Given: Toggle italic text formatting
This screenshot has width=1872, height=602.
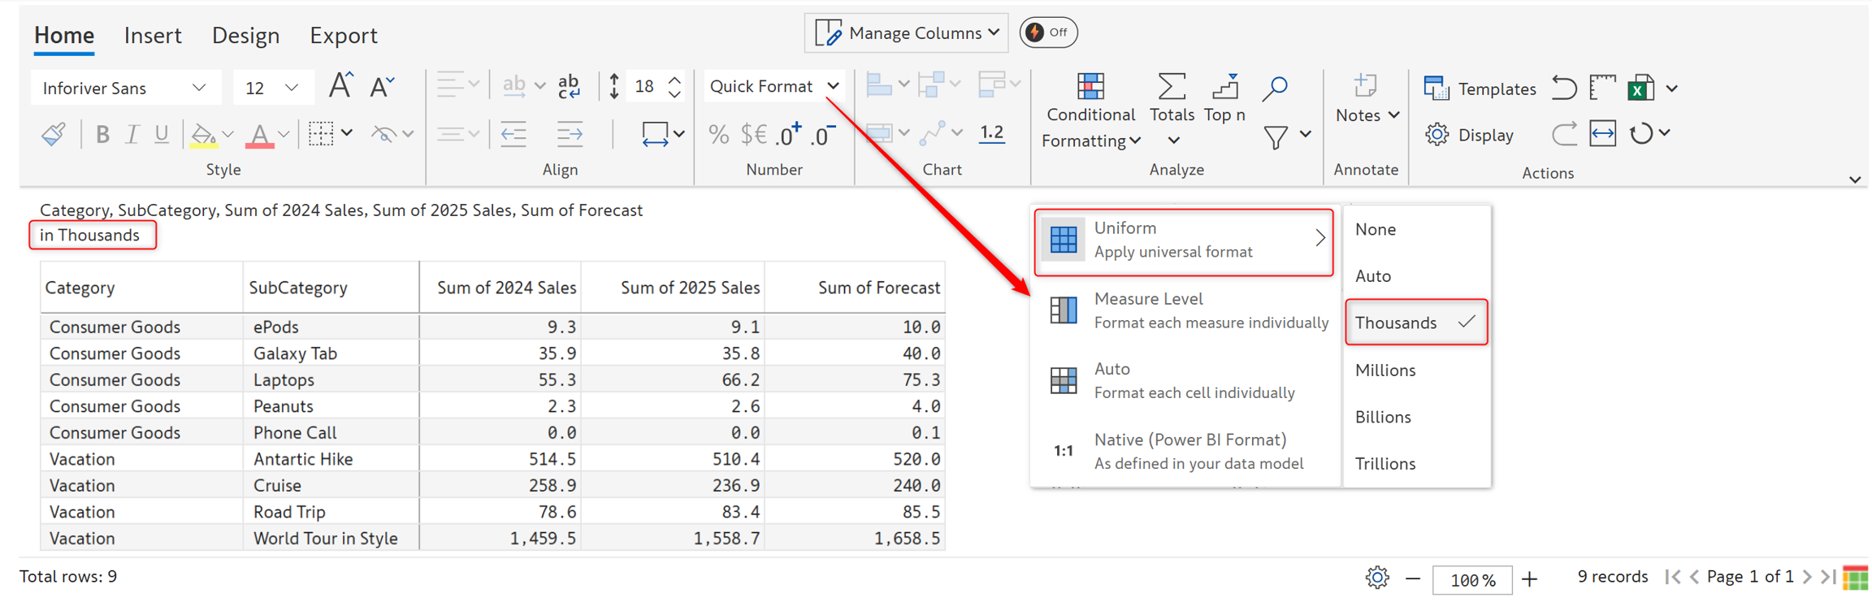Looking at the screenshot, I should [x=132, y=134].
